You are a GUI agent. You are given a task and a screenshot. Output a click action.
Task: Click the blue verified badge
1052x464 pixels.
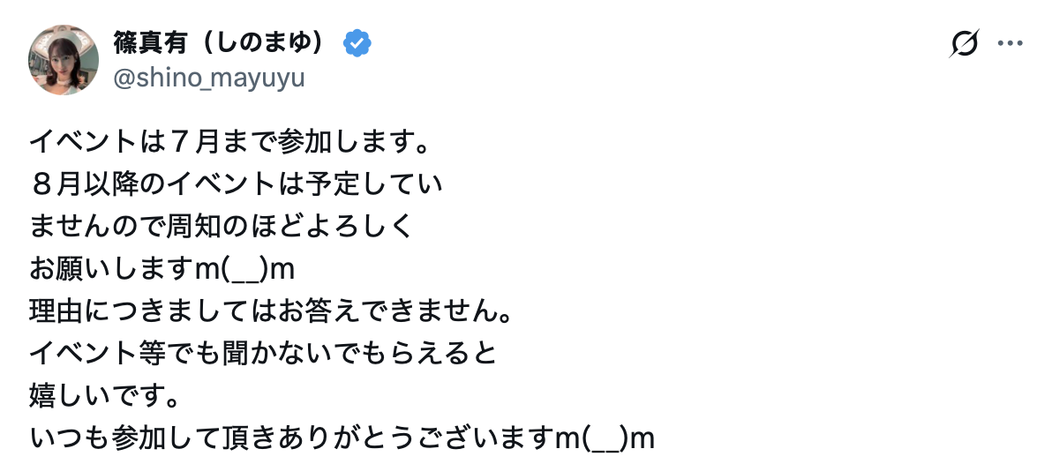pyautogui.click(x=357, y=42)
